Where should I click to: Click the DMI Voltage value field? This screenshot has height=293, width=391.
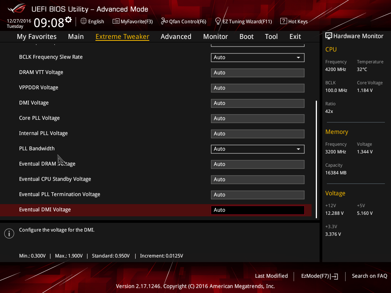click(x=258, y=103)
